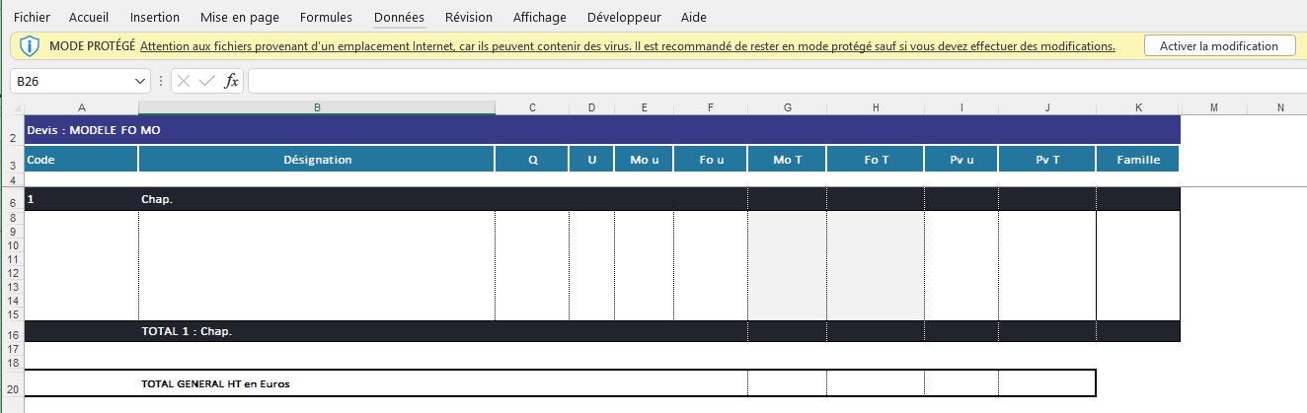Viewport: 1307px width, 413px height.
Task: Click the U header cell
Action: click(x=591, y=160)
